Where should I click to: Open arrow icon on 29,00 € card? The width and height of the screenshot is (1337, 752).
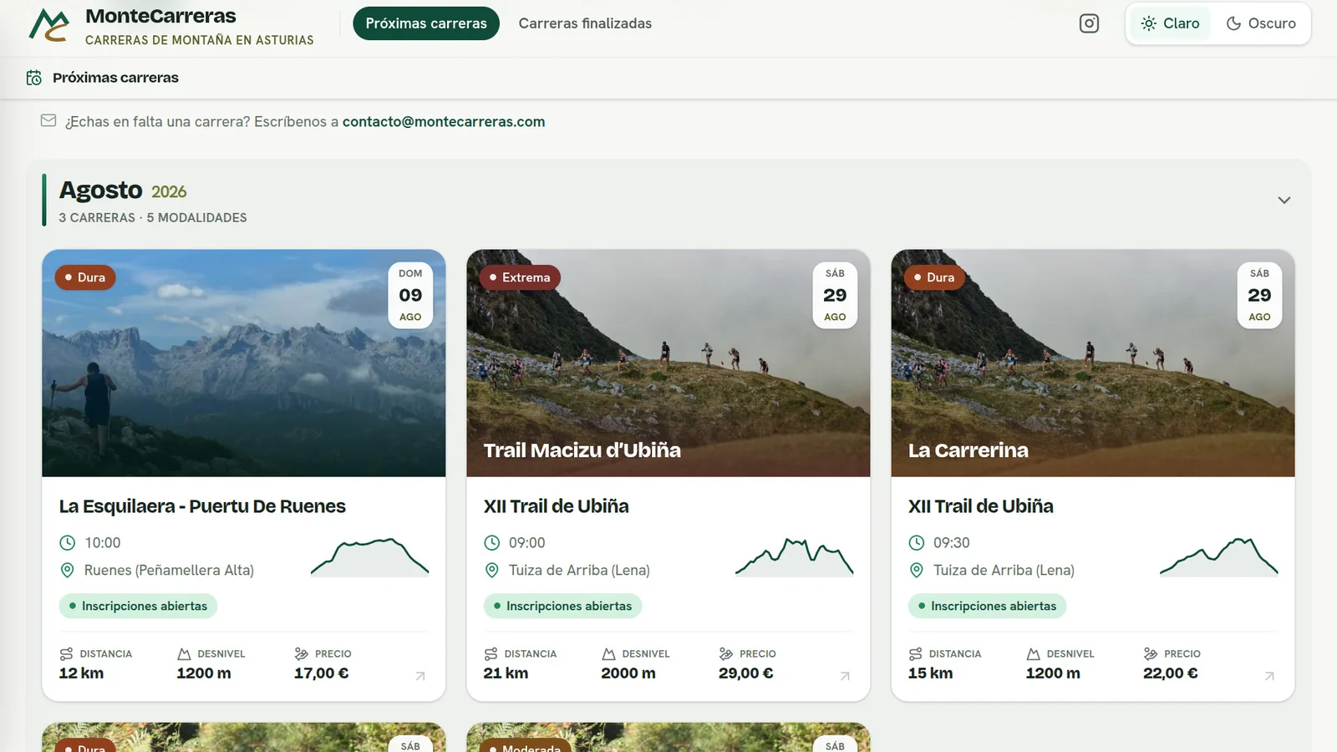coord(845,676)
